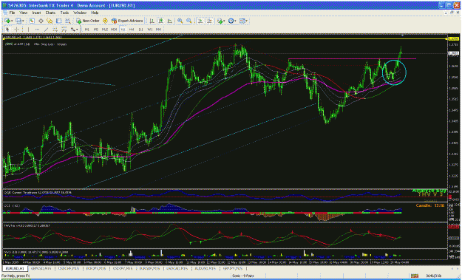Toggle the Expert Advisors button
This screenshot has height=280, width=462.
tap(127, 21)
